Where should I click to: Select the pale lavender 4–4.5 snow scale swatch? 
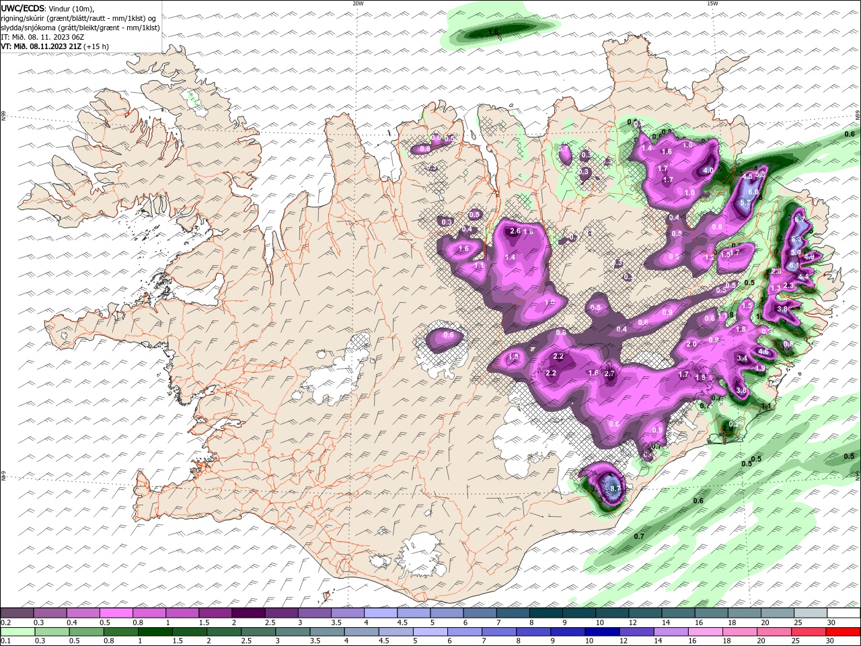tap(381, 613)
